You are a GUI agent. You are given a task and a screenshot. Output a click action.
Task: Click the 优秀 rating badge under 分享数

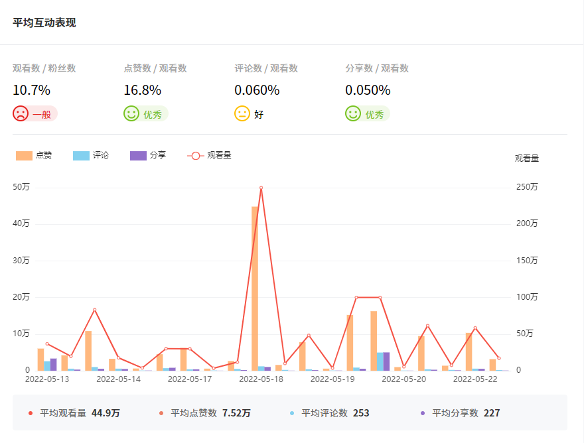coord(374,114)
